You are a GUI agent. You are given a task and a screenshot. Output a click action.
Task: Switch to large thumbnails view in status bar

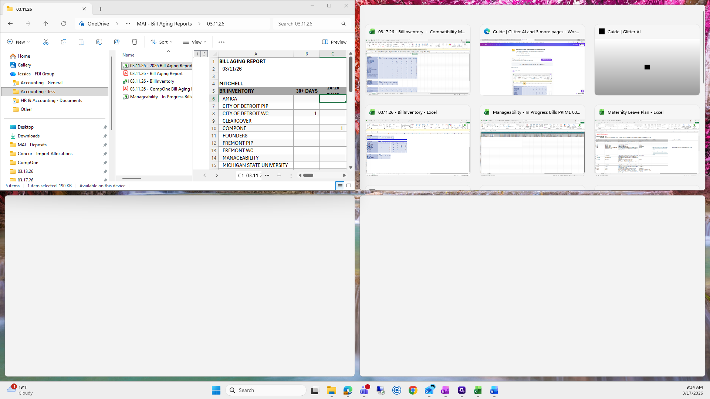(349, 186)
